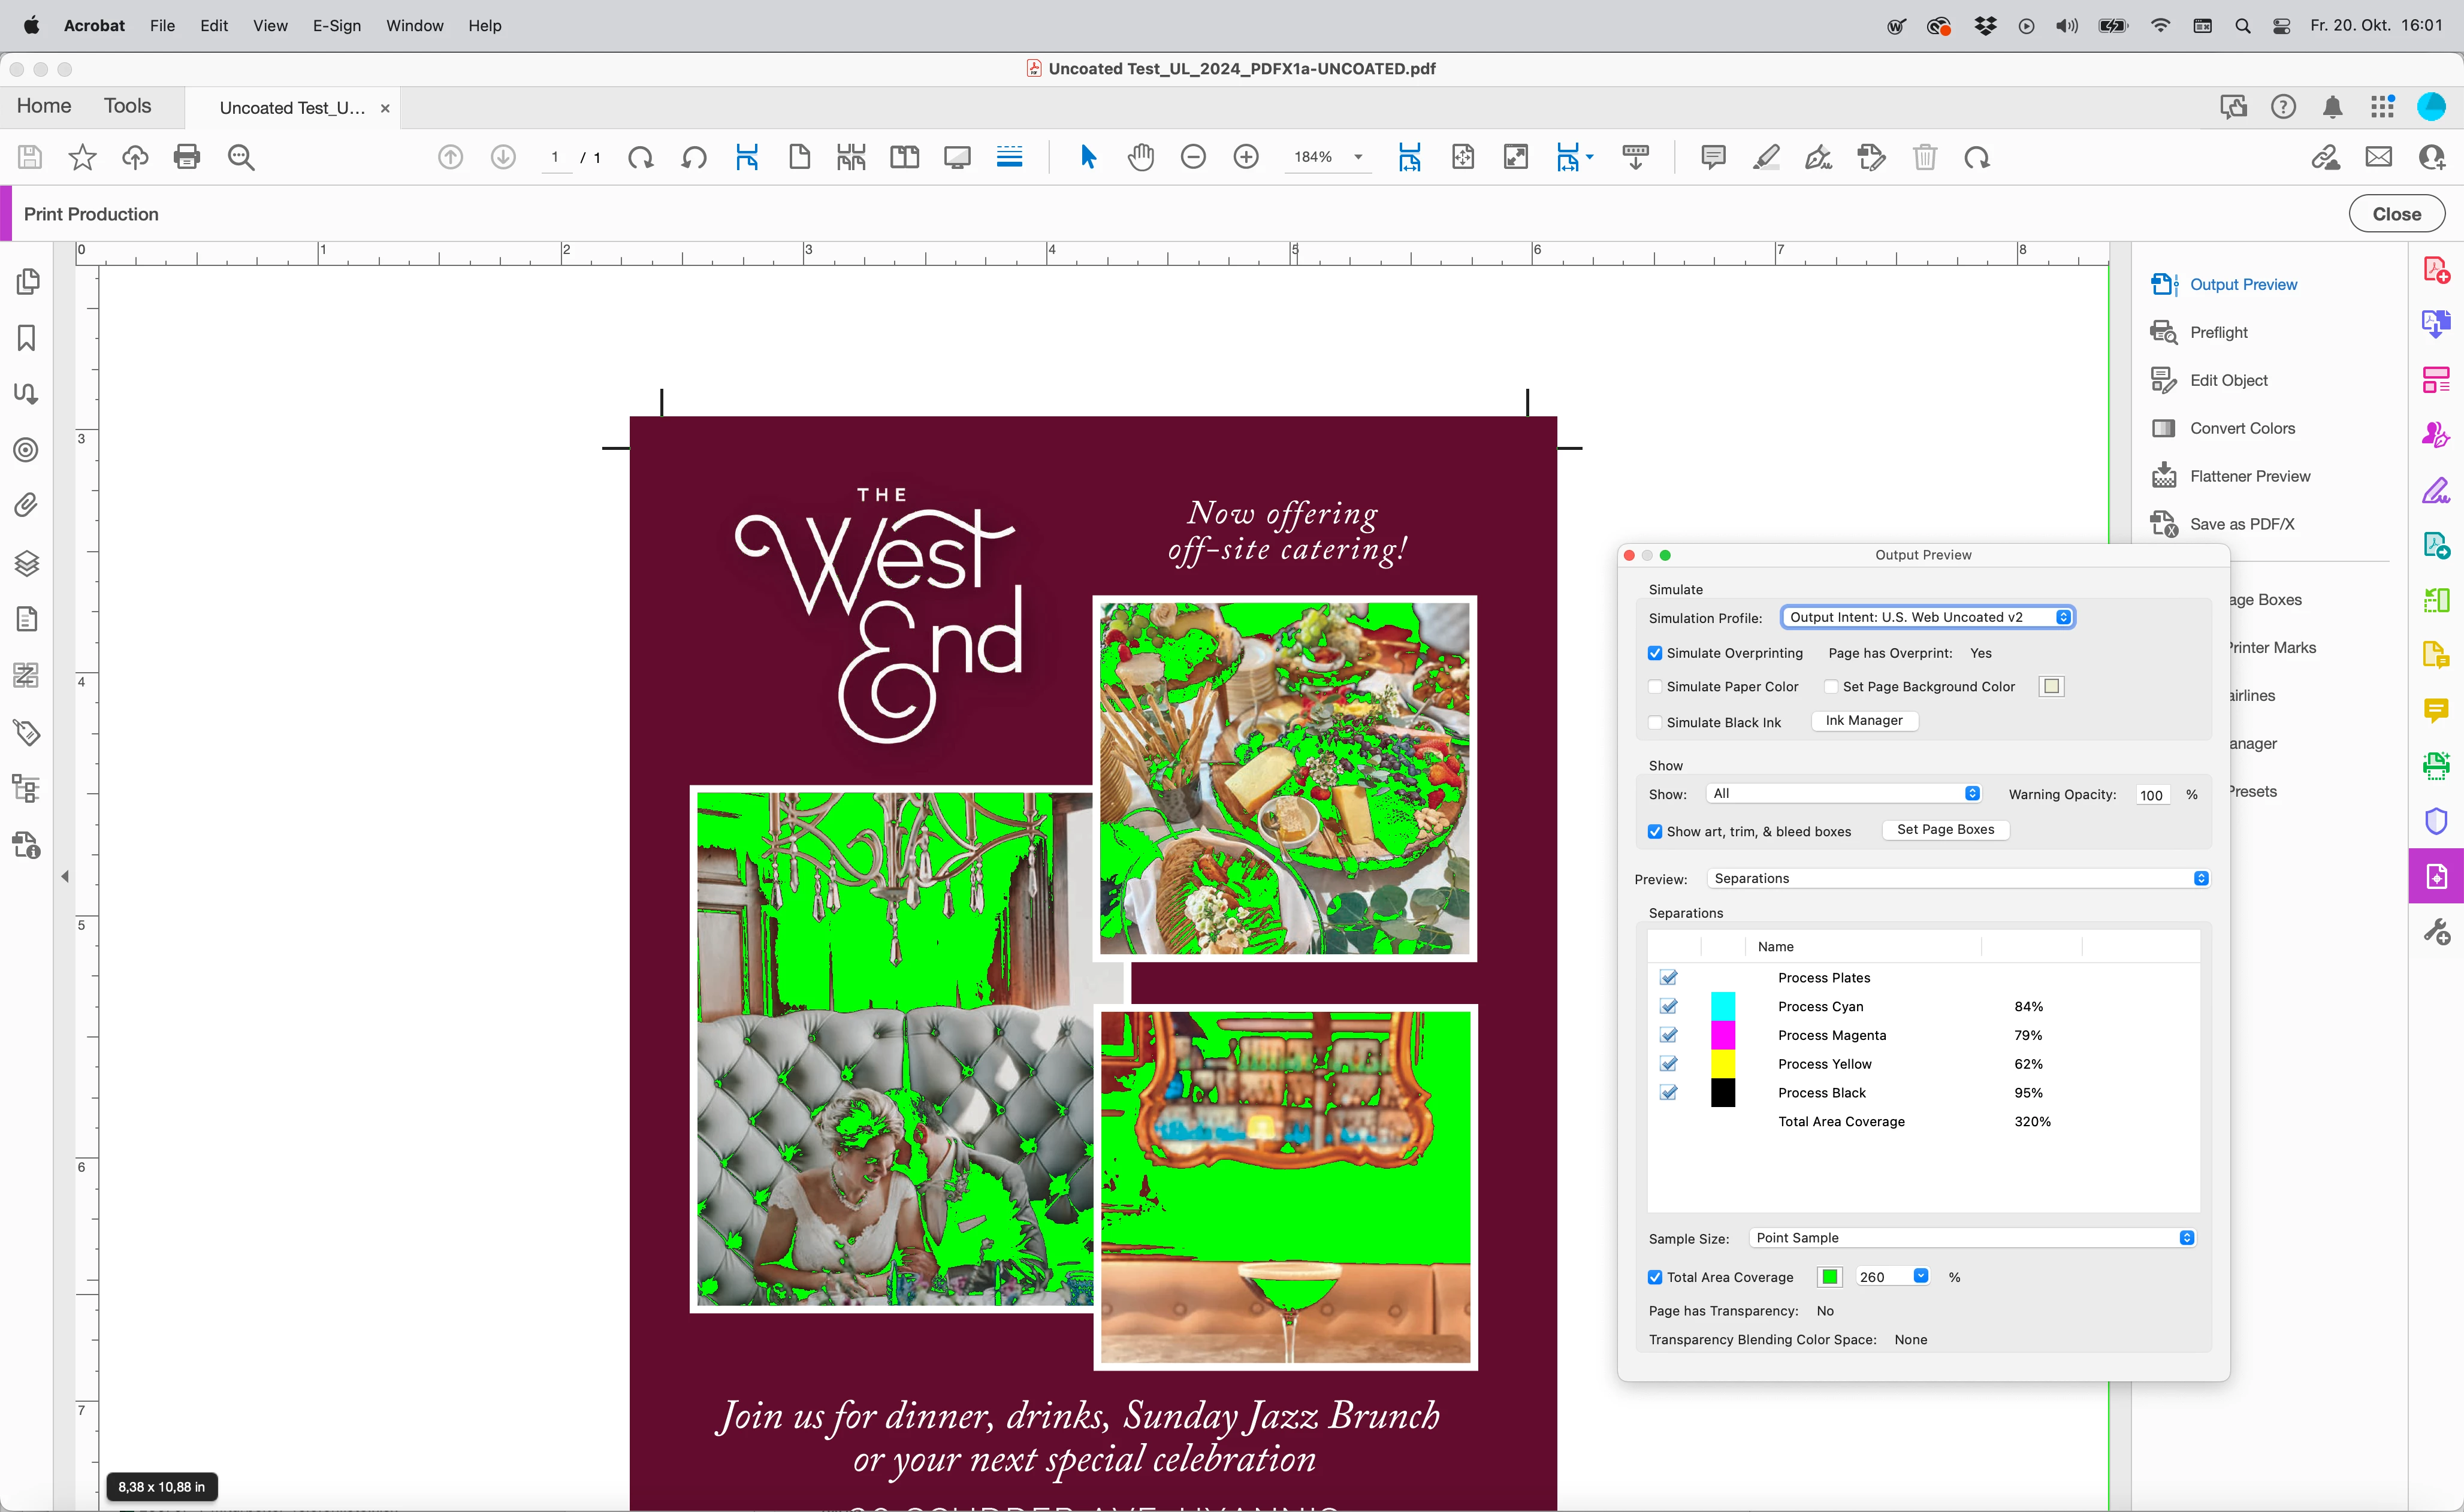Open the Flattener Preview tool

(x=2249, y=476)
